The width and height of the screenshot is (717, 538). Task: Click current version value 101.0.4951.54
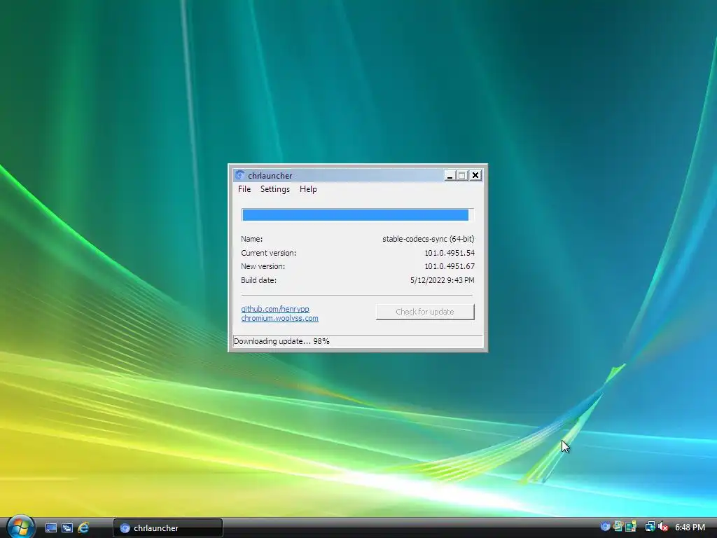450,252
